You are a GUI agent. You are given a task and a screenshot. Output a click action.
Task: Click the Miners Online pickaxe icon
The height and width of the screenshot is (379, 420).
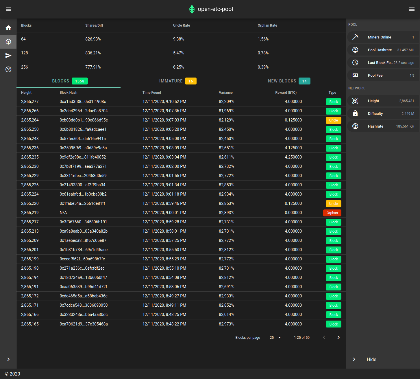point(355,37)
